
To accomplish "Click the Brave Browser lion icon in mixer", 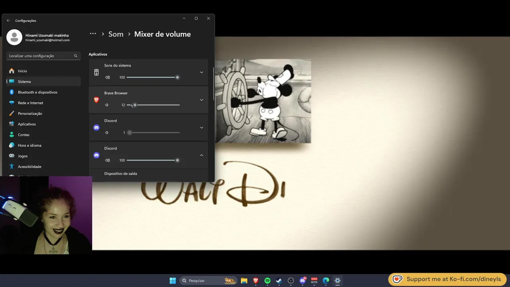I will click(96, 100).
